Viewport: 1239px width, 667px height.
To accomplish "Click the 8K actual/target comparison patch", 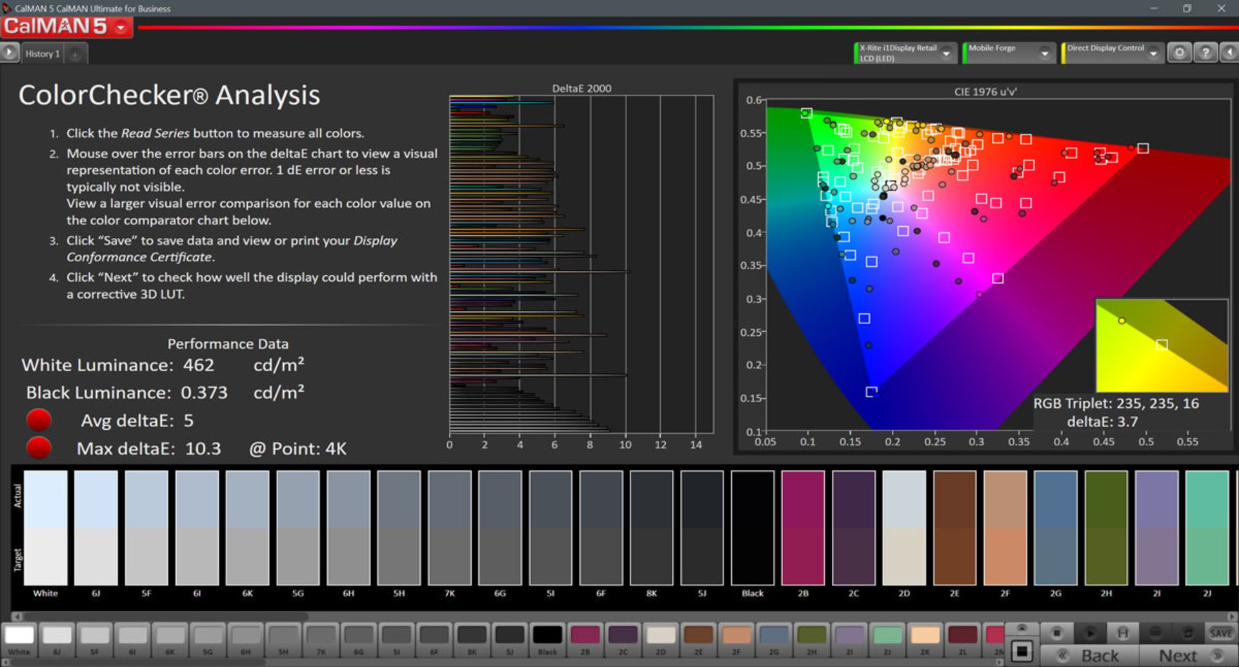I will [652, 528].
